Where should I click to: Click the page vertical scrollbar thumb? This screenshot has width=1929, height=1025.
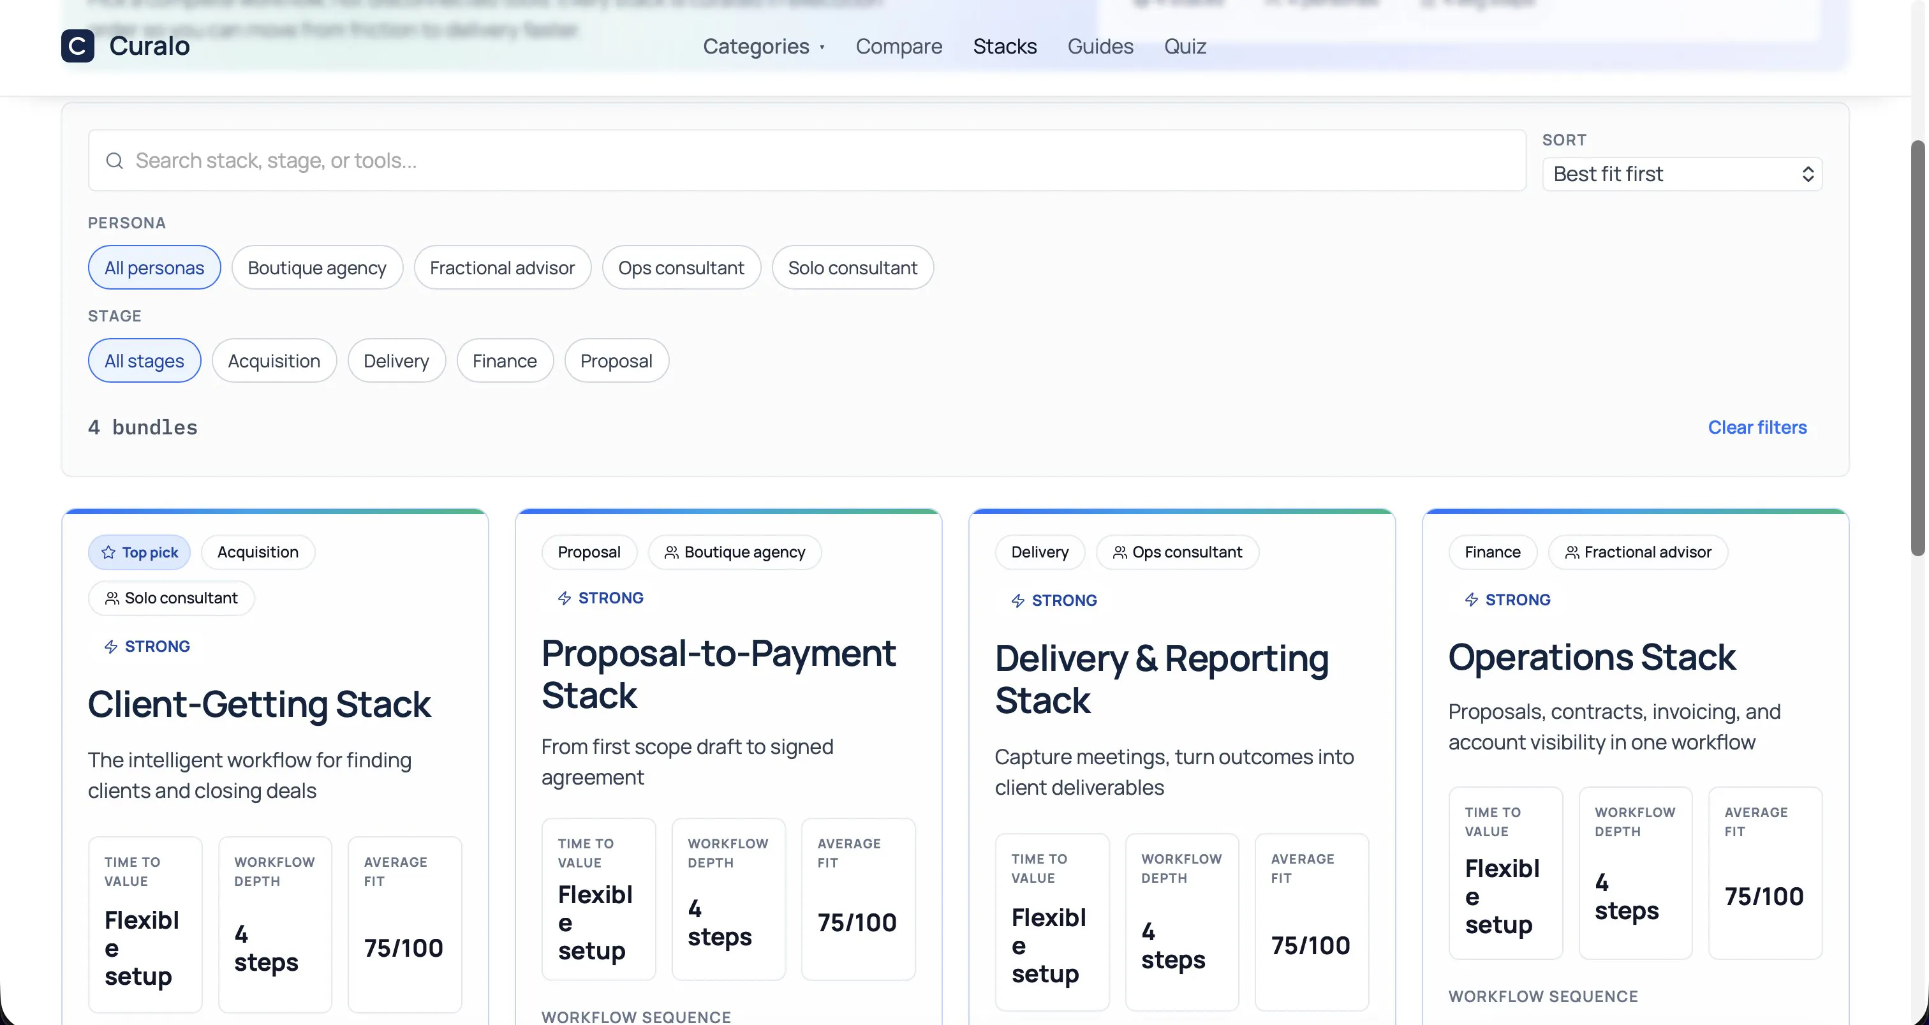click(1918, 348)
